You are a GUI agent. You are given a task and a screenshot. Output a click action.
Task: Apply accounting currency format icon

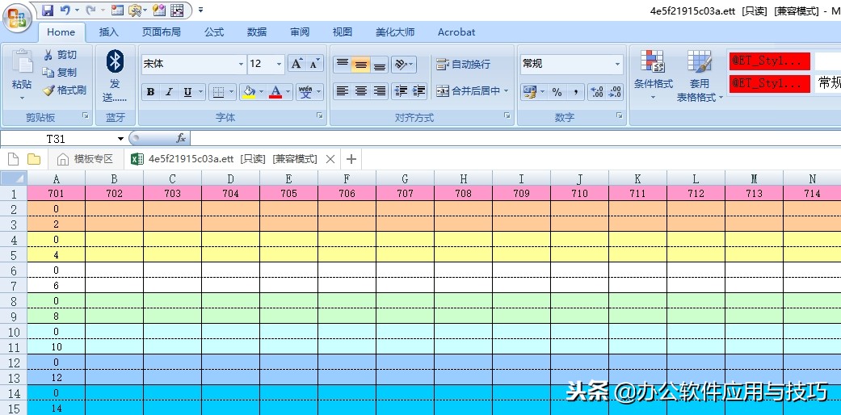click(x=530, y=92)
